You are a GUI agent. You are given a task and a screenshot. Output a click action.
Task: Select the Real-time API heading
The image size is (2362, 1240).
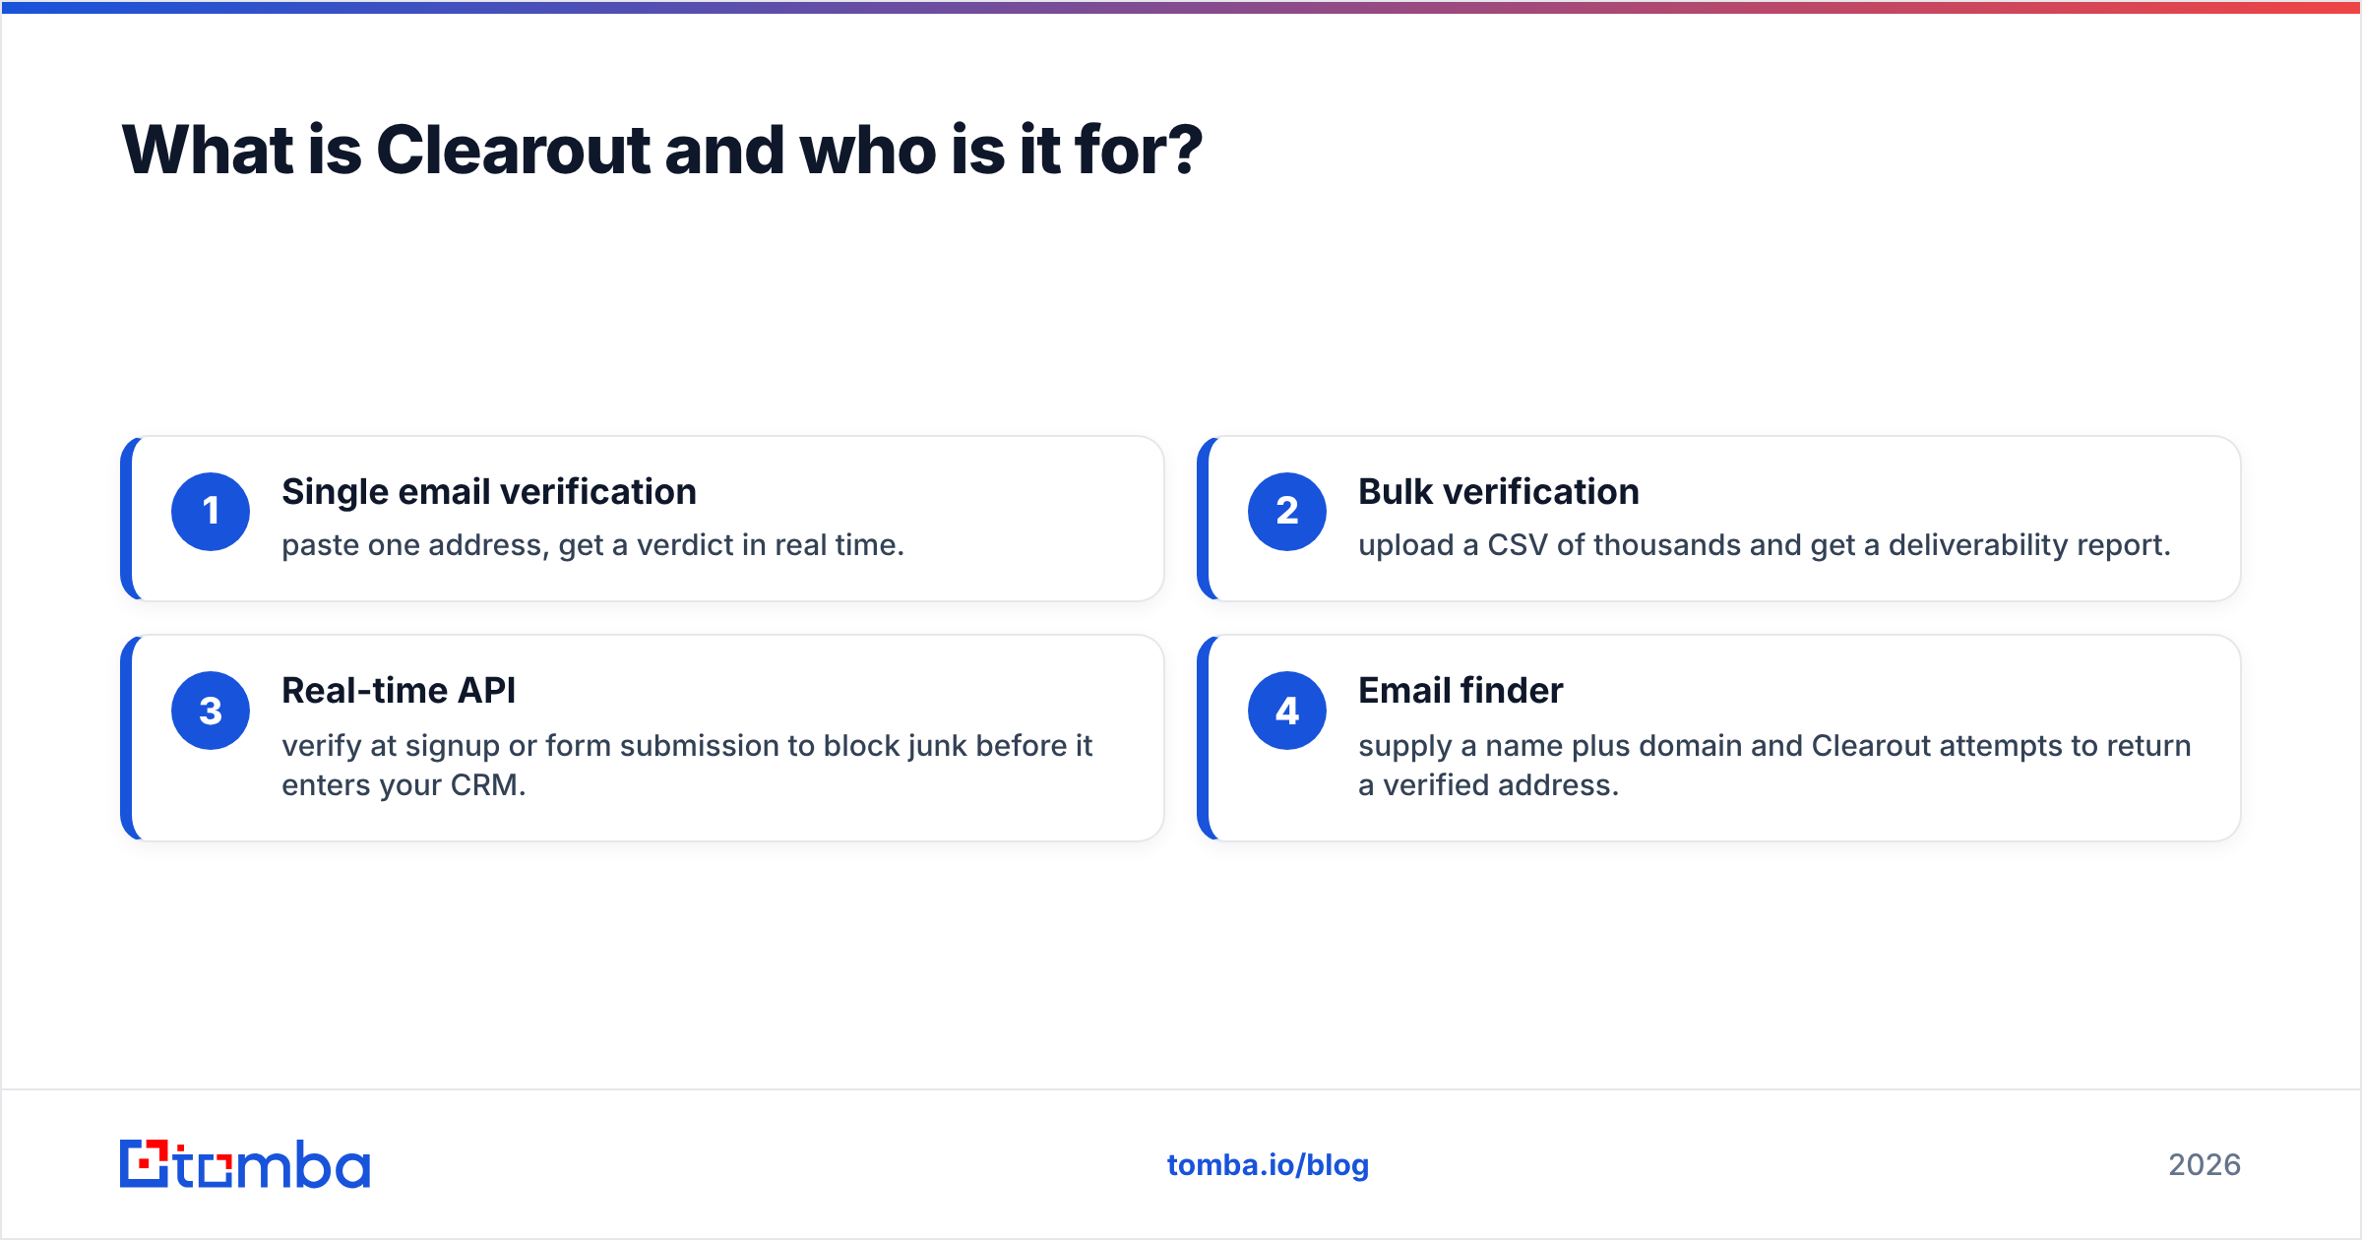click(x=399, y=691)
